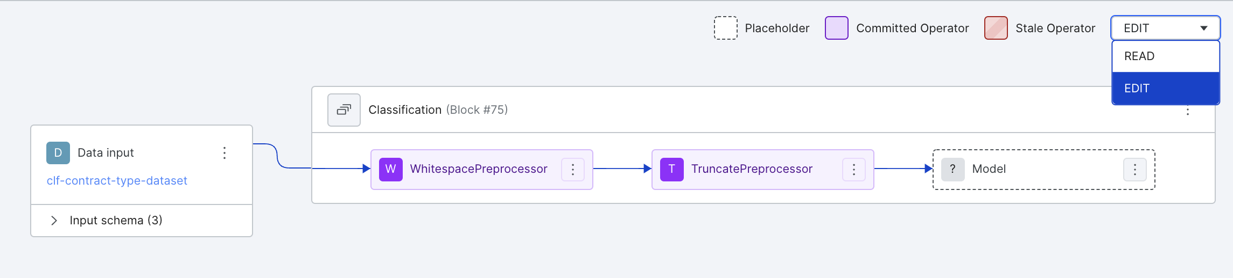This screenshot has height=278, width=1233.
Task: Click the dropdown caret arrow
Action: (1204, 28)
